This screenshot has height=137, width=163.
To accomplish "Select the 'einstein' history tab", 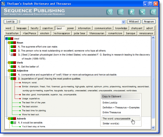I will click(45, 33).
